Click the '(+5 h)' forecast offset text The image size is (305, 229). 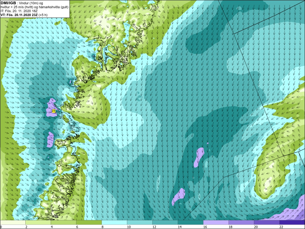[x=43, y=15]
